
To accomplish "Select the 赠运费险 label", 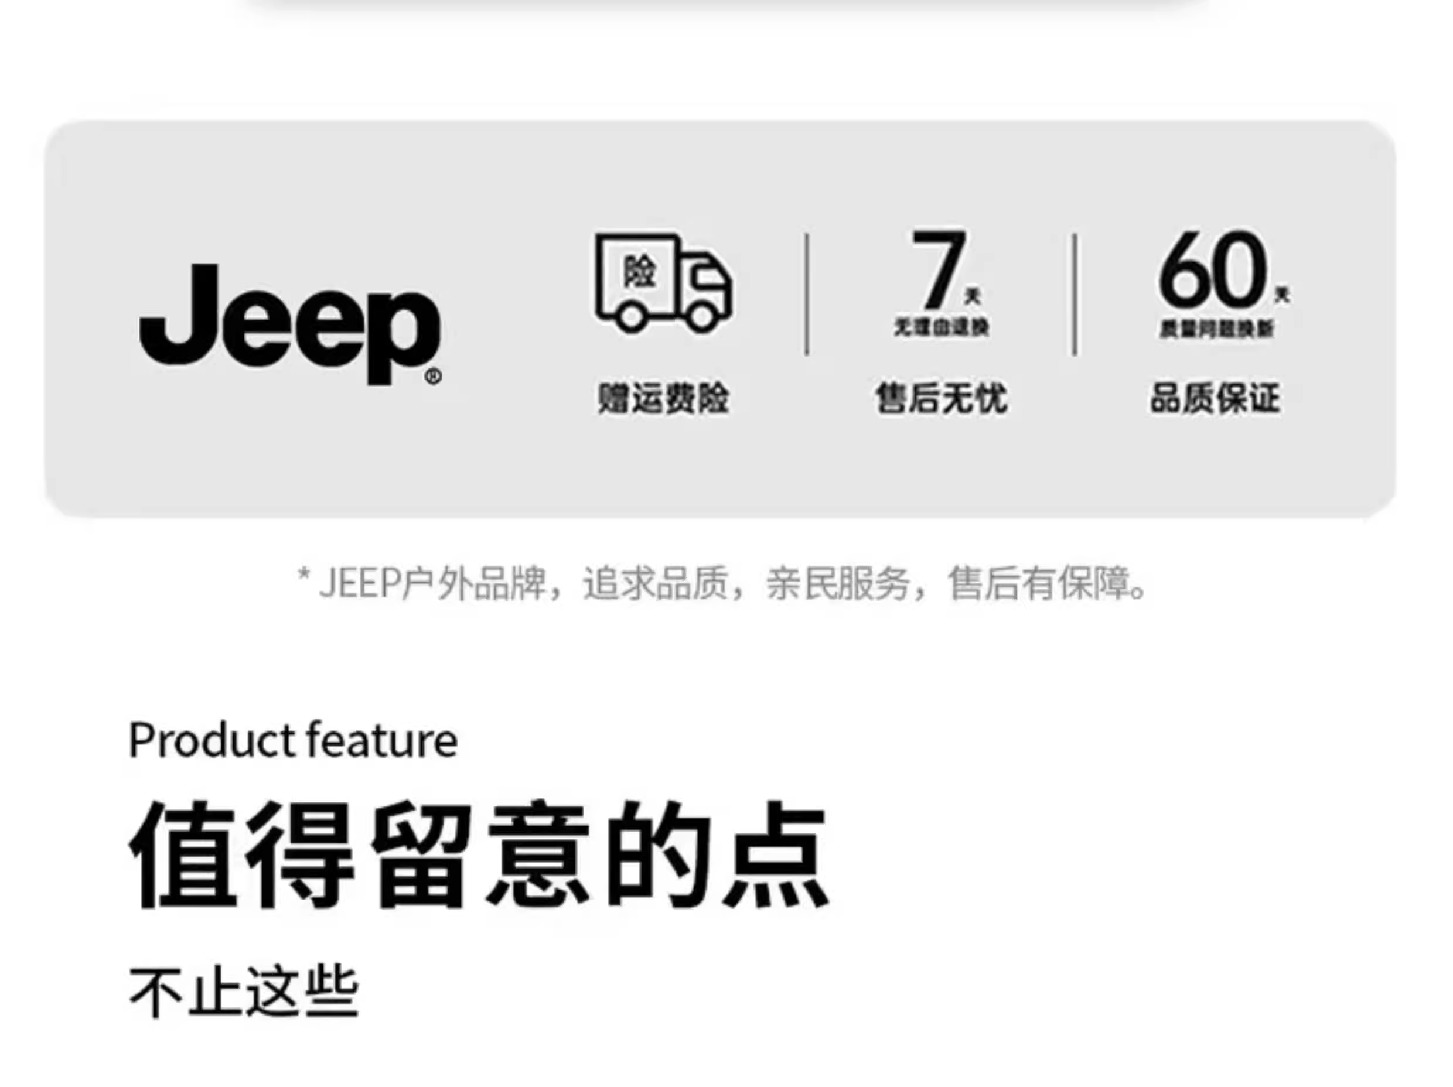I will tap(663, 398).
